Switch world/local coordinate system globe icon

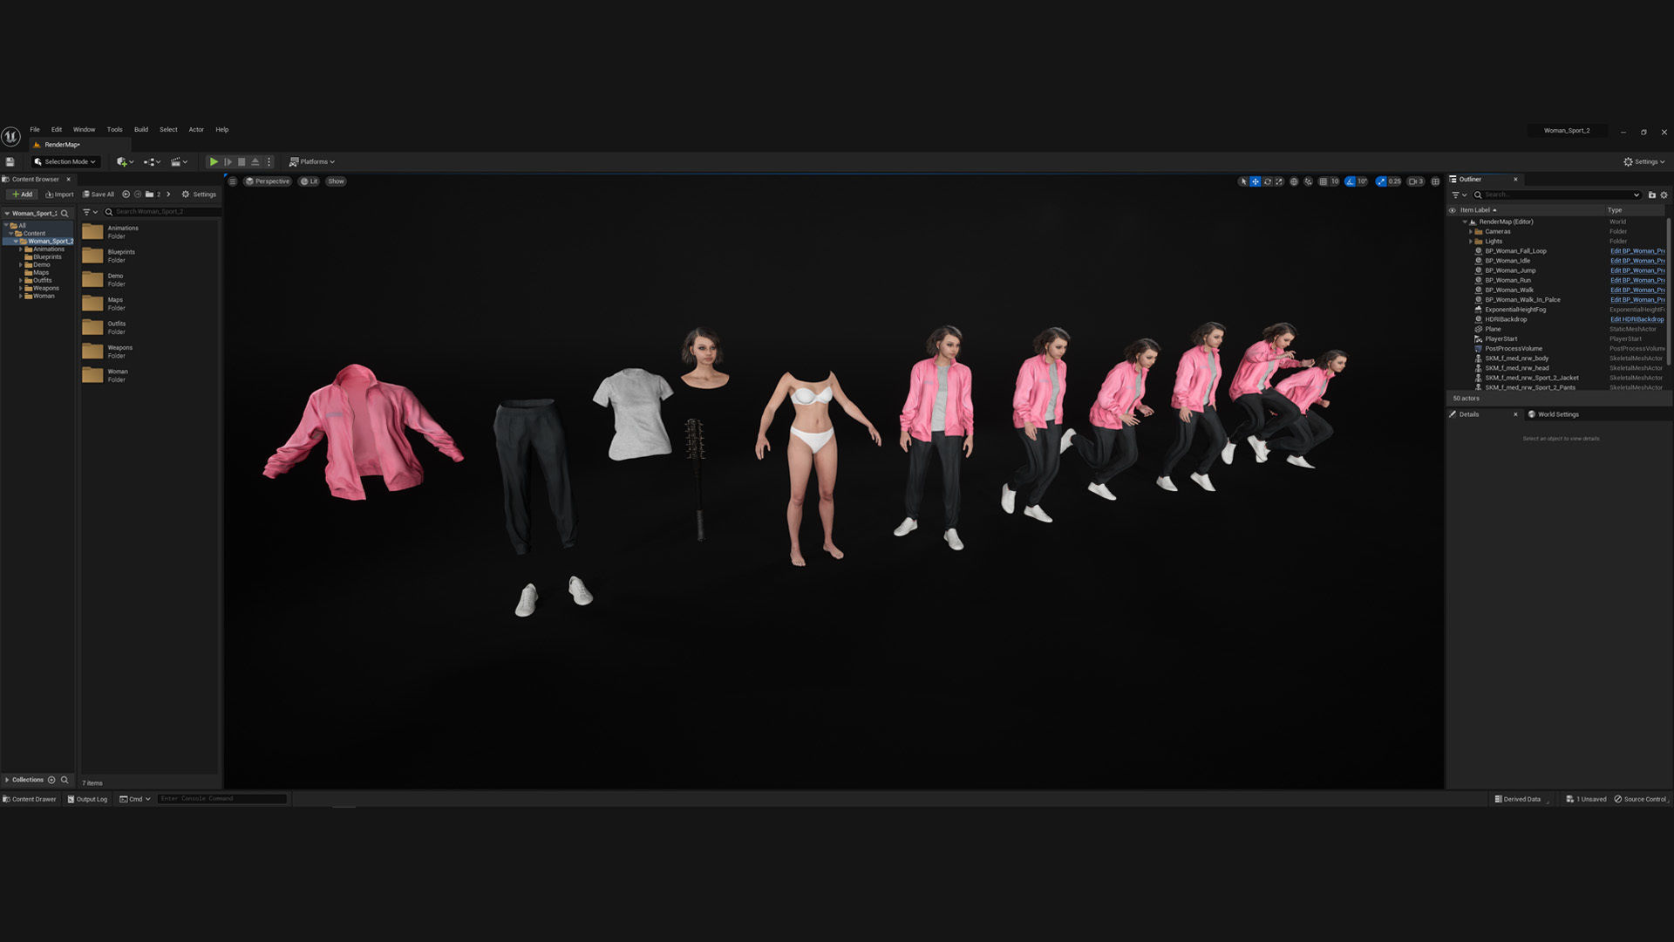coord(1294,181)
